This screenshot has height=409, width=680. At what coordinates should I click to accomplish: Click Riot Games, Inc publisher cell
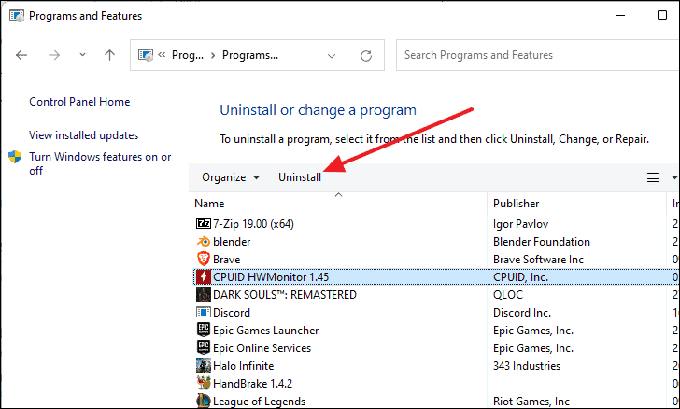coord(531,402)
